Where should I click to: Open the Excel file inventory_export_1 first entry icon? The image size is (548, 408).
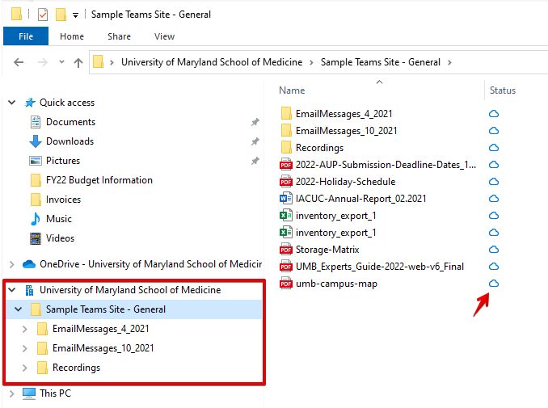(x=285, y=216)
